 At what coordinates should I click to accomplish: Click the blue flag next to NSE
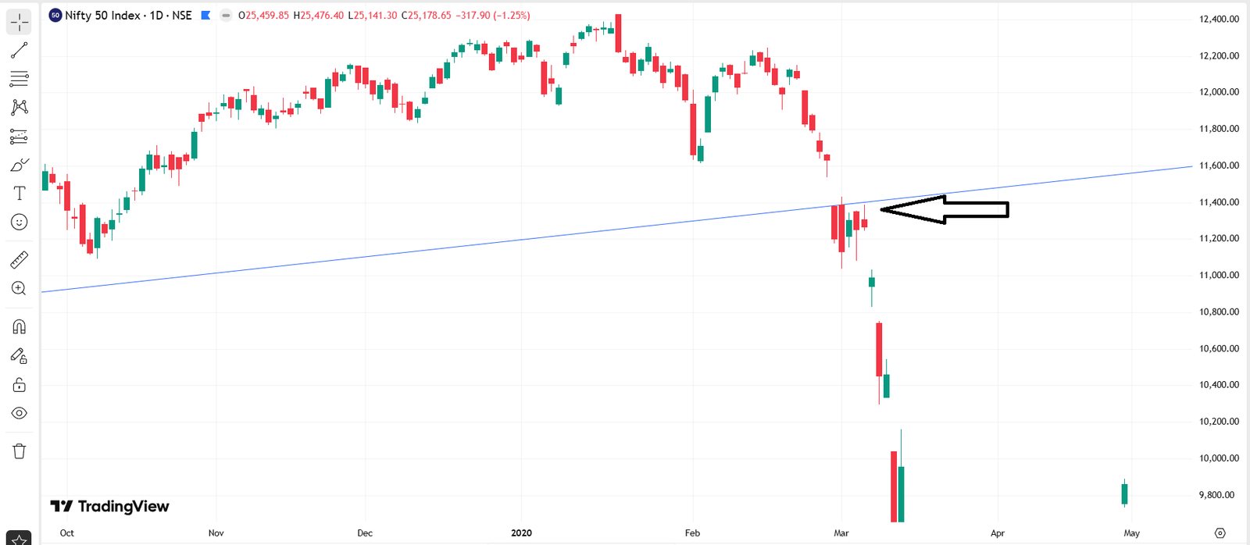point(205,15)
